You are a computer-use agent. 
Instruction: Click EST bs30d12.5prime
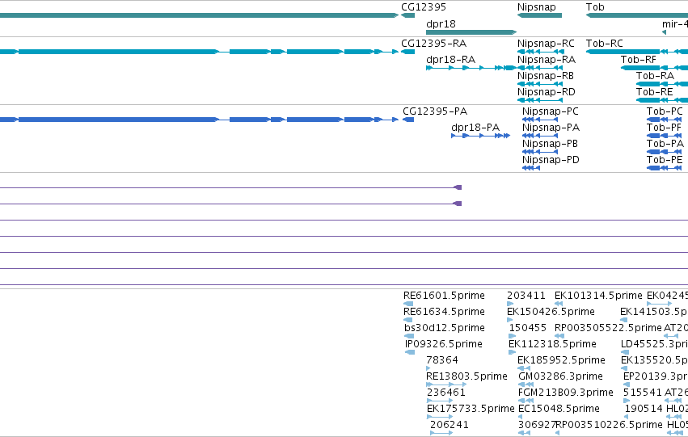[x=445, y=328]
